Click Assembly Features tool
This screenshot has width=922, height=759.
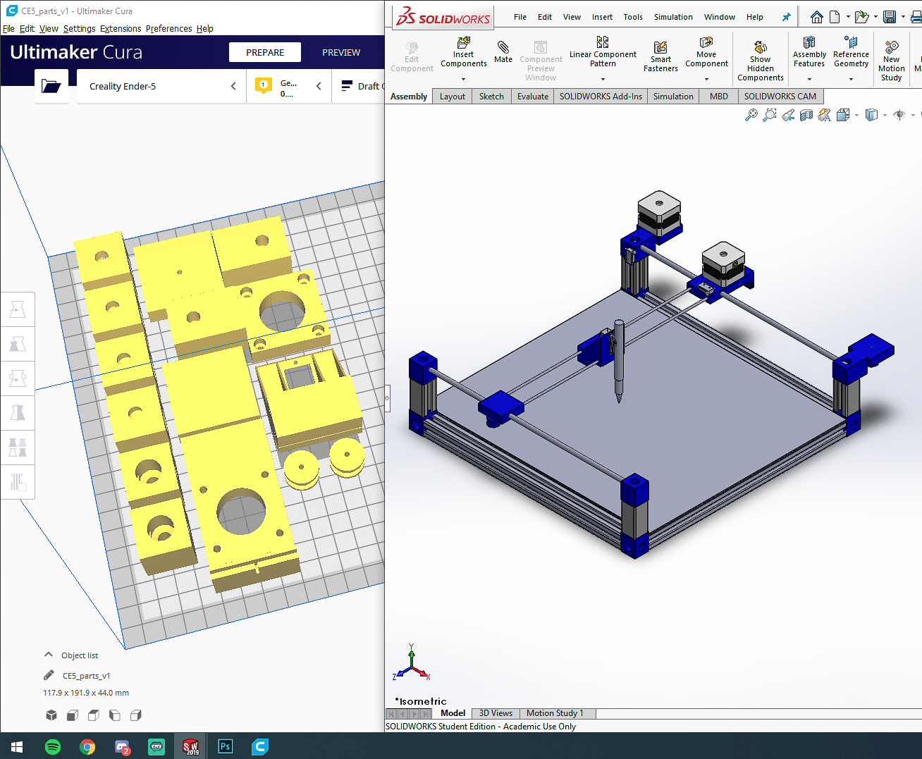(809, 52)
